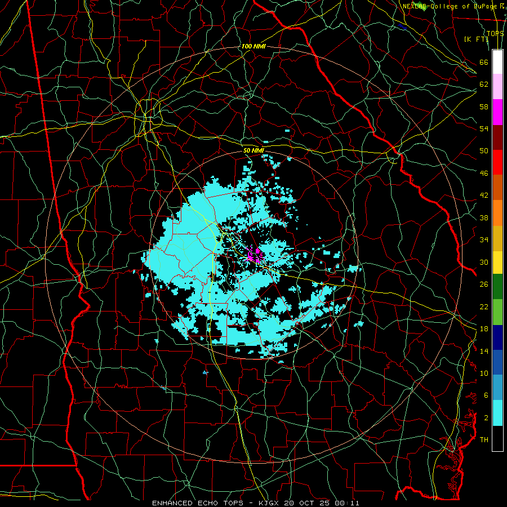Click the medium blue legend swatch

[x=497, y=362]
